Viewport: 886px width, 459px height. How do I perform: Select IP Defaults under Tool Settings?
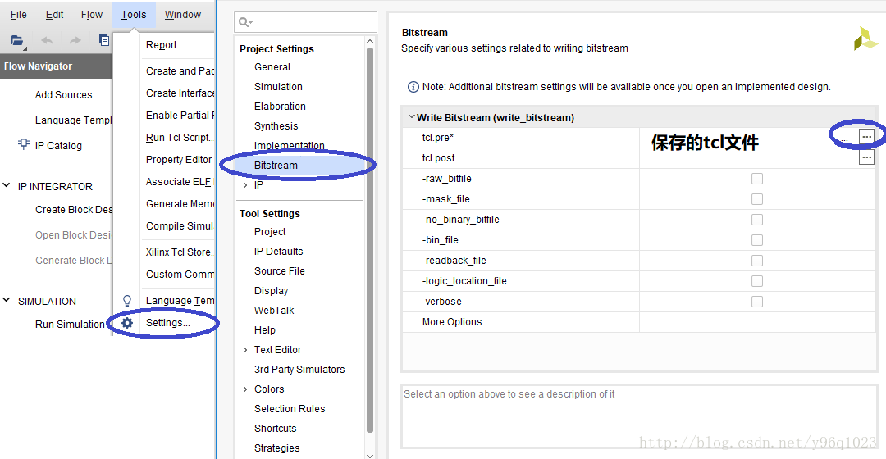coord(279,252)
